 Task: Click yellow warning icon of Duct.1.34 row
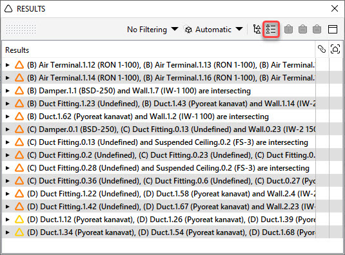click(19, 232)
